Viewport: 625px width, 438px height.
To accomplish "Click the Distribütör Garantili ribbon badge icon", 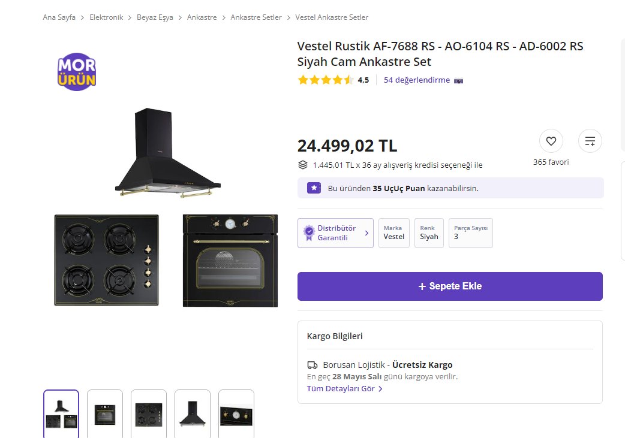I will [308, 233].
